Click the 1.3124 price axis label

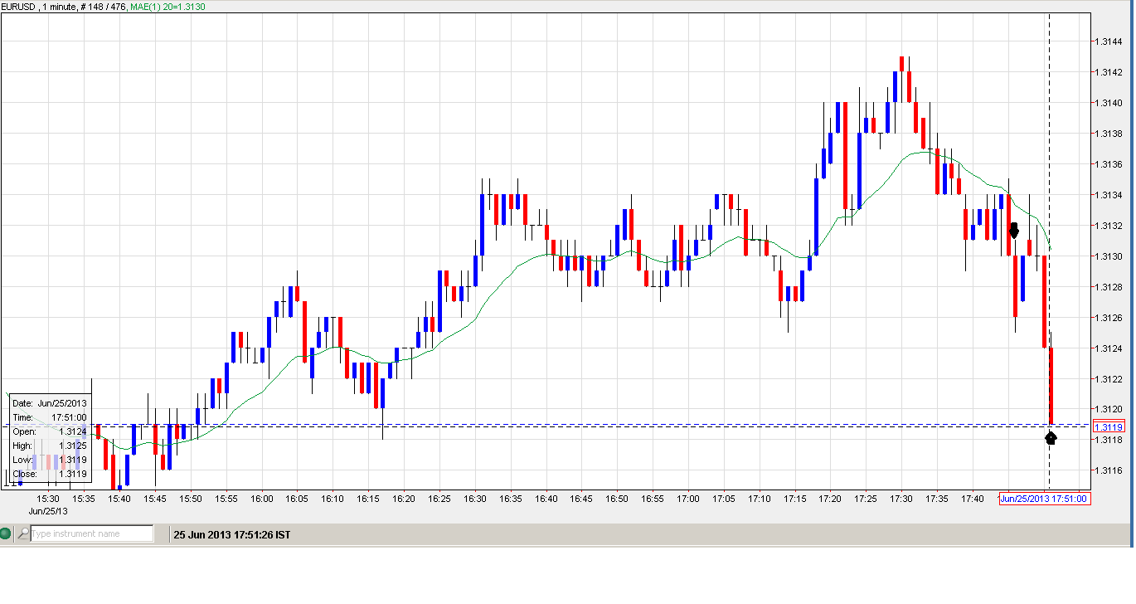[x=1109, y=348]
